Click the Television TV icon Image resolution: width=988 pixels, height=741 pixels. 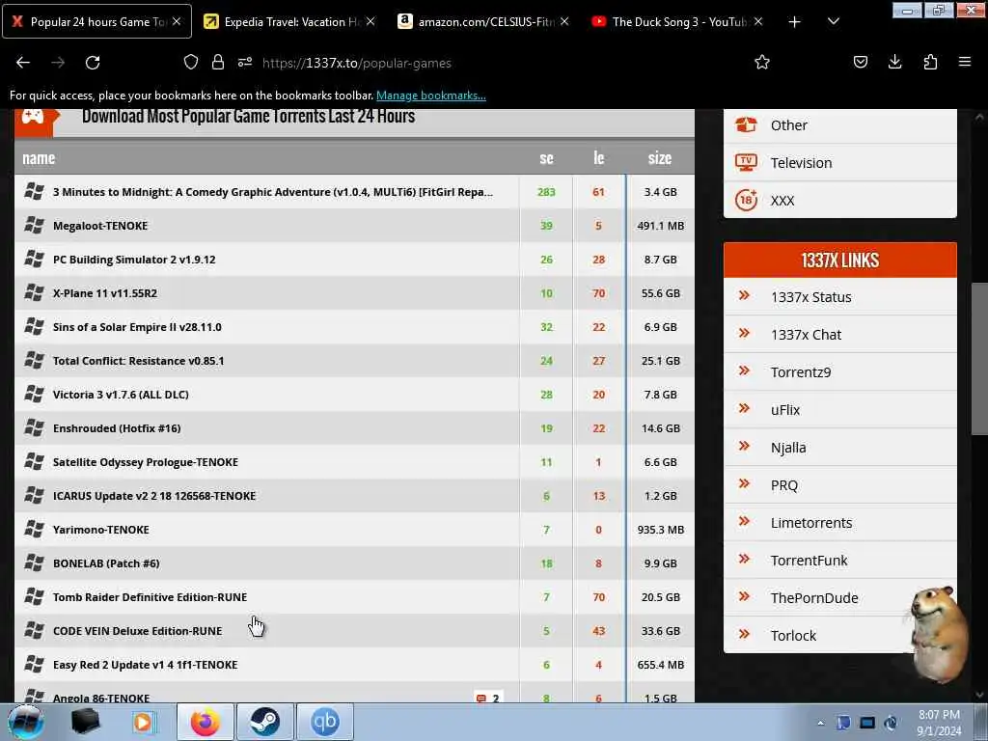[746, 162]
